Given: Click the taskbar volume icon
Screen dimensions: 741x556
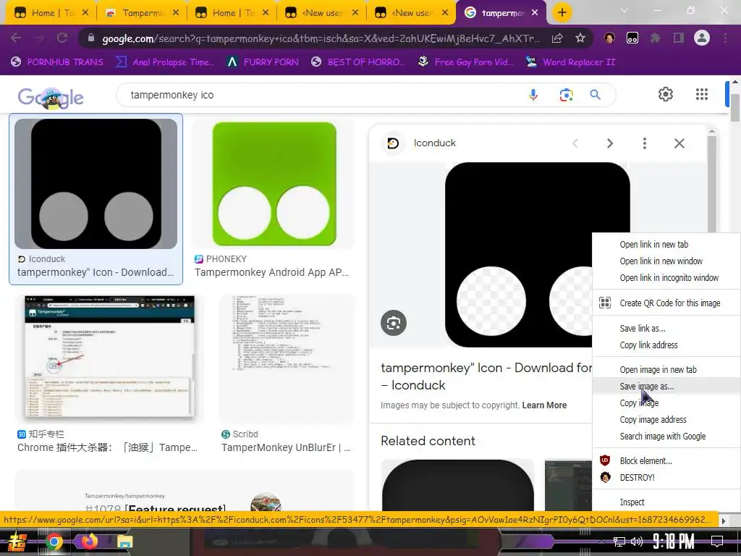Looking at the screenshot, I should (637, 542).
